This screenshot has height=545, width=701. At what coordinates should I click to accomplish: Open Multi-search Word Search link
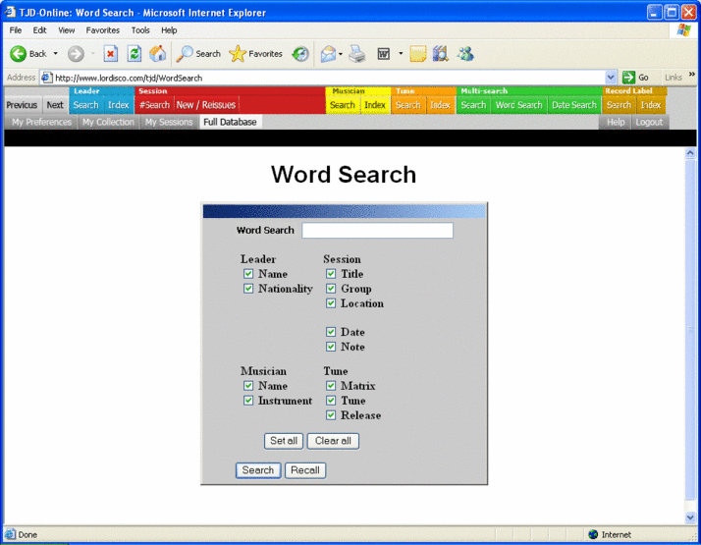coord(518,105)
